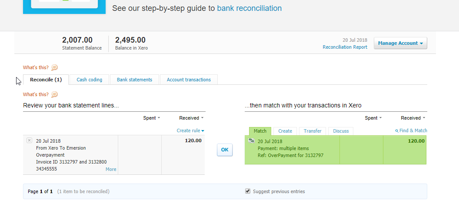
Task: Sort statement lines by Spent column
Action: tap(151, 118)
